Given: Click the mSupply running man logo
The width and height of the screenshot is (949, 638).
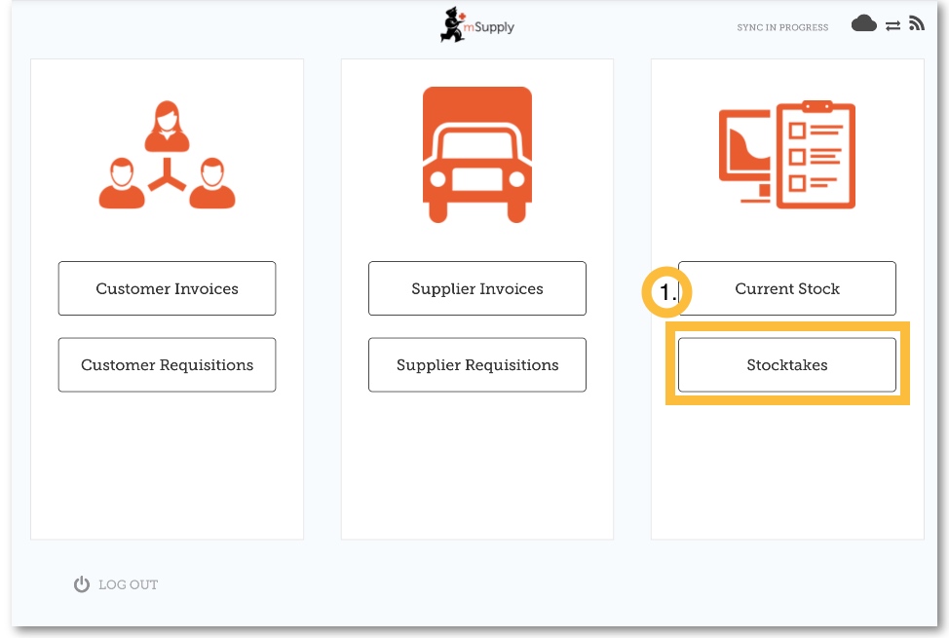Looking at the screenshot, I should coord(453,25).
